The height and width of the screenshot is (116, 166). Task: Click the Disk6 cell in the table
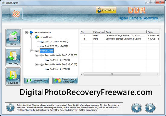click(x=96, y=39)
